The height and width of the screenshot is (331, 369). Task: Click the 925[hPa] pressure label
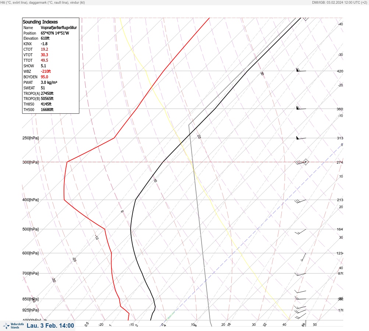(x=31, y=310)
